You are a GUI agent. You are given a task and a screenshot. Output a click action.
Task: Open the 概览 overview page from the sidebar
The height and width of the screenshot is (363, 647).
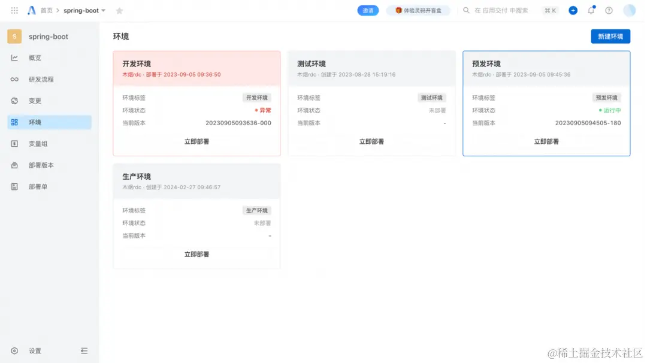point(34,58)
